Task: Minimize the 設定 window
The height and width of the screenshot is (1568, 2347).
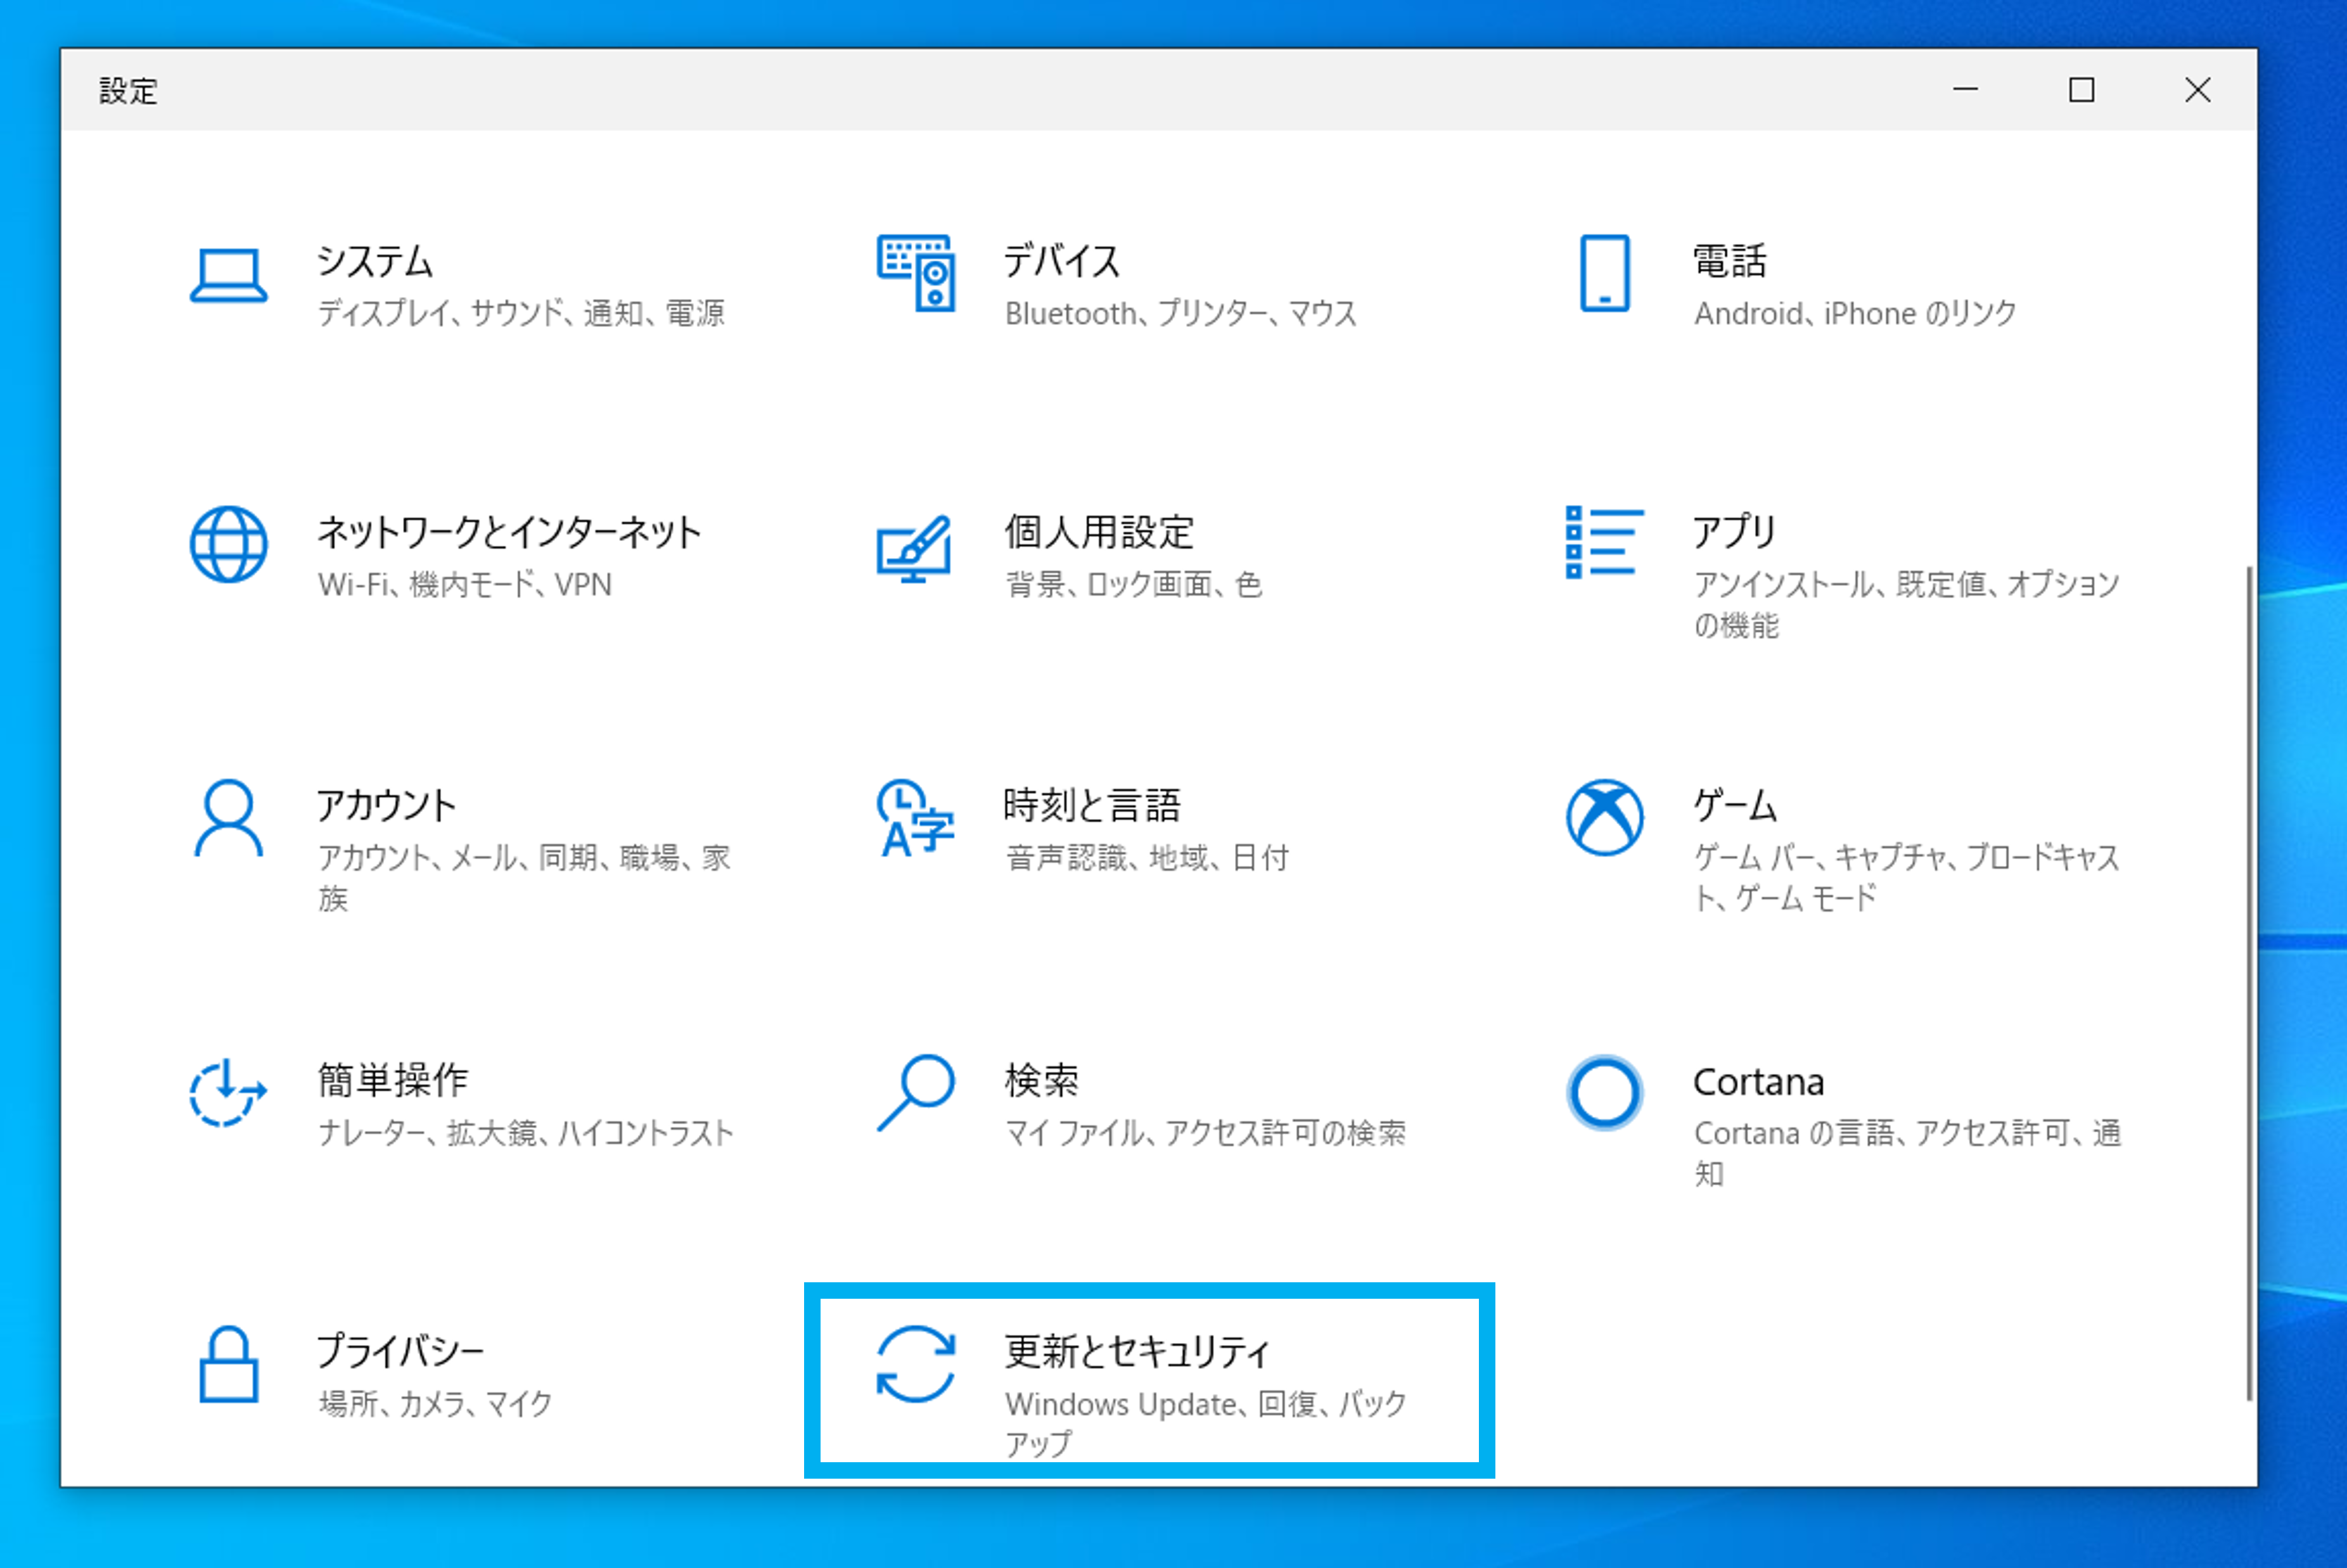Action: coord(1965,90)
